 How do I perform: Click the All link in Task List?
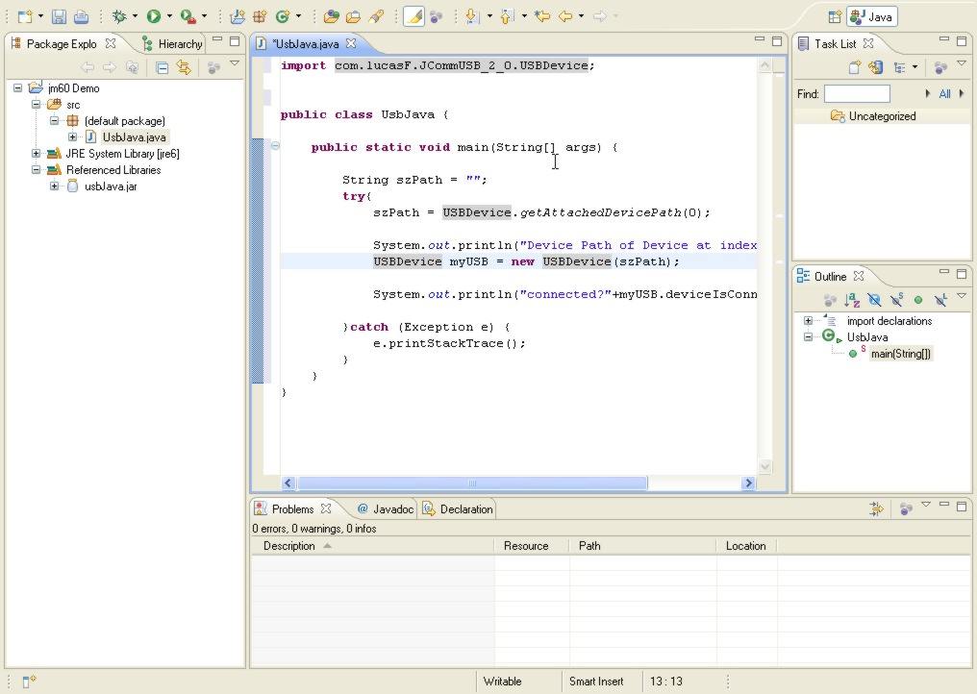pyautogui.click(x=944, y=93)
